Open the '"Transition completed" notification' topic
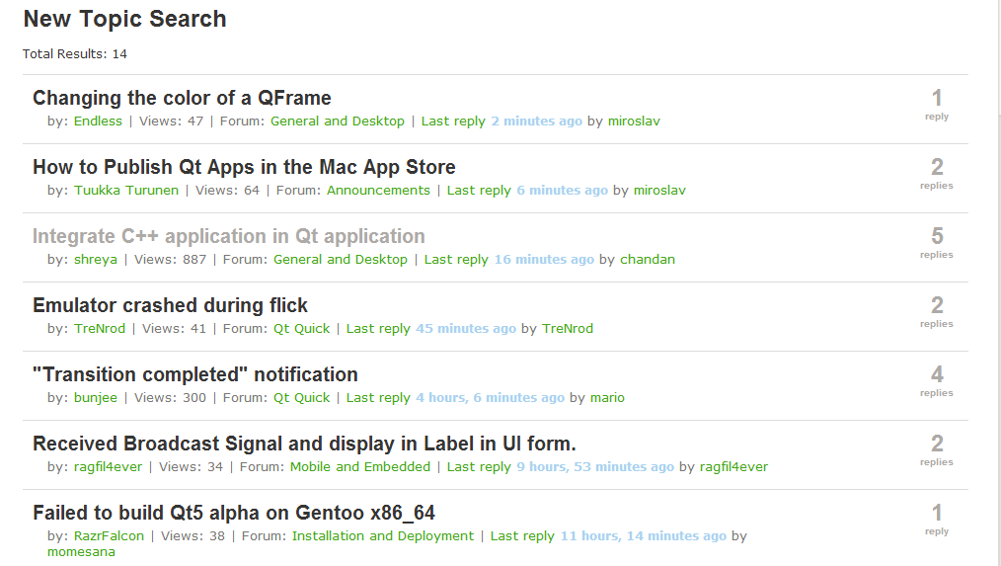 coord(195,374)
